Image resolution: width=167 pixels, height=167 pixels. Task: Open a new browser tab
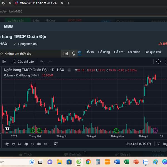point(68,3)
